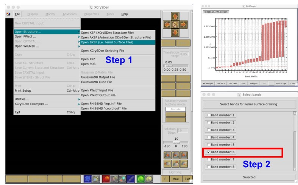Image resolution: width=298 pixels, height=185 pixels.
Task: Click Margins in BARGraph window
Action: [253, 83]
